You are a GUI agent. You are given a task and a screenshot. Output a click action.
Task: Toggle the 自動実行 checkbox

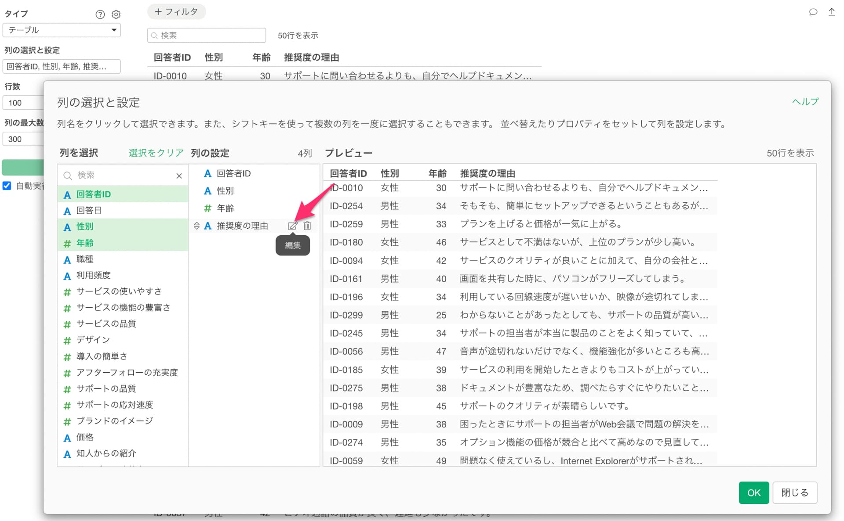[7, 186]
